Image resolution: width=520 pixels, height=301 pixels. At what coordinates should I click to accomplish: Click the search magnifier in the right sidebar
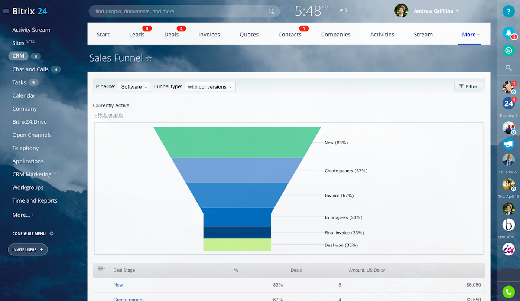(508, 68)
